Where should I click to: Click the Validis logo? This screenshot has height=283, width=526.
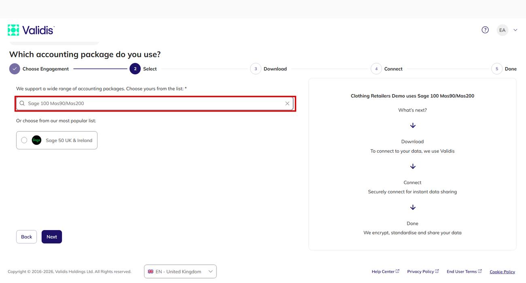pyautogui.click(x=31, y=30)
